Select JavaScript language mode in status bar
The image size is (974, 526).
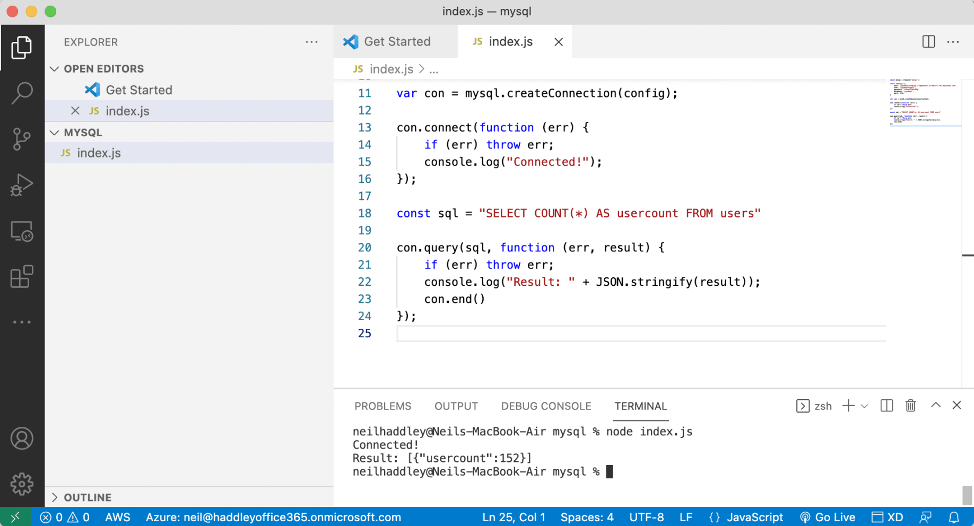tap(754, 517)
